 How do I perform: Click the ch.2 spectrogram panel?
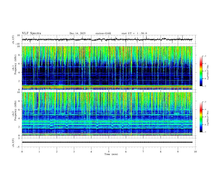[x=107, y=114]
